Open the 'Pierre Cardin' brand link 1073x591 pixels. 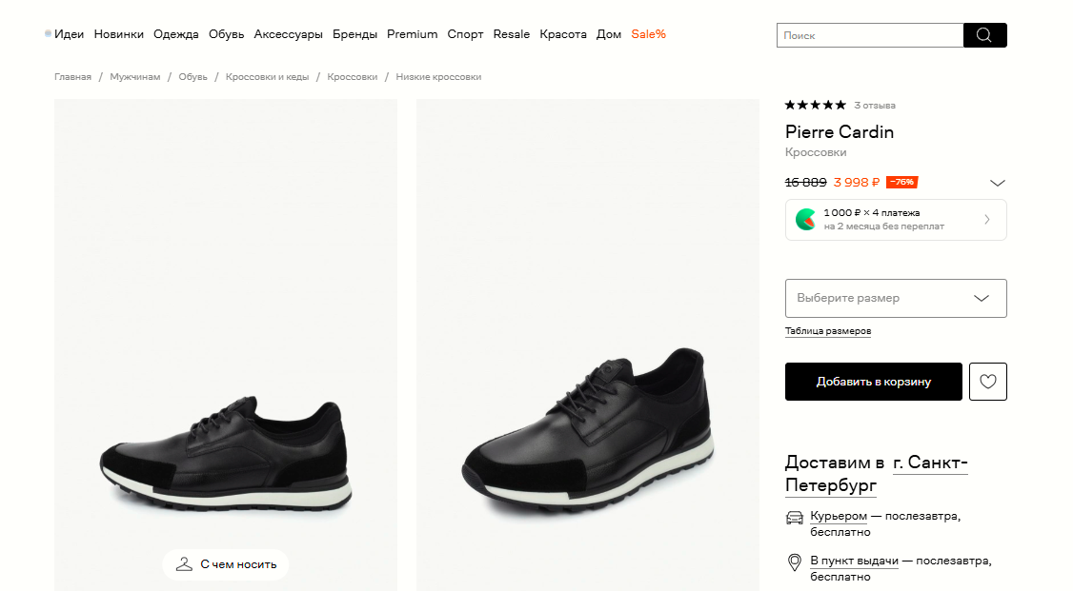[840, 132]
